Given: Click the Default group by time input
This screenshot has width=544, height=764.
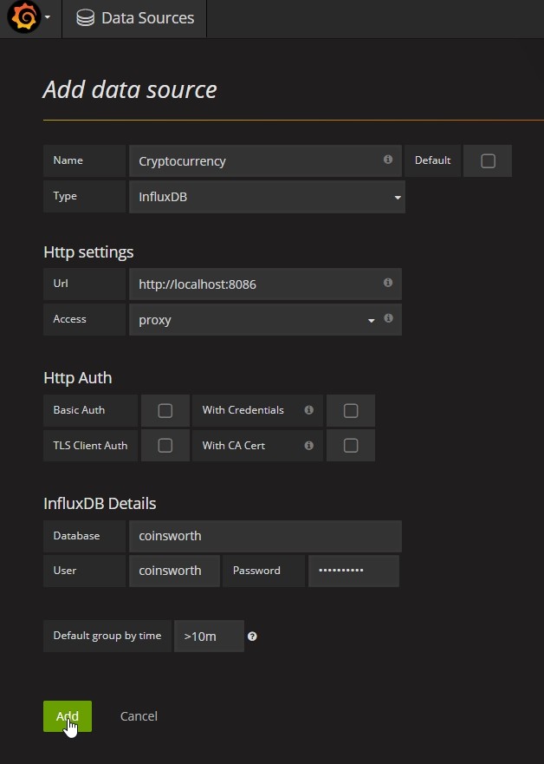Looking at the screenshot, I should coord(209,637).
